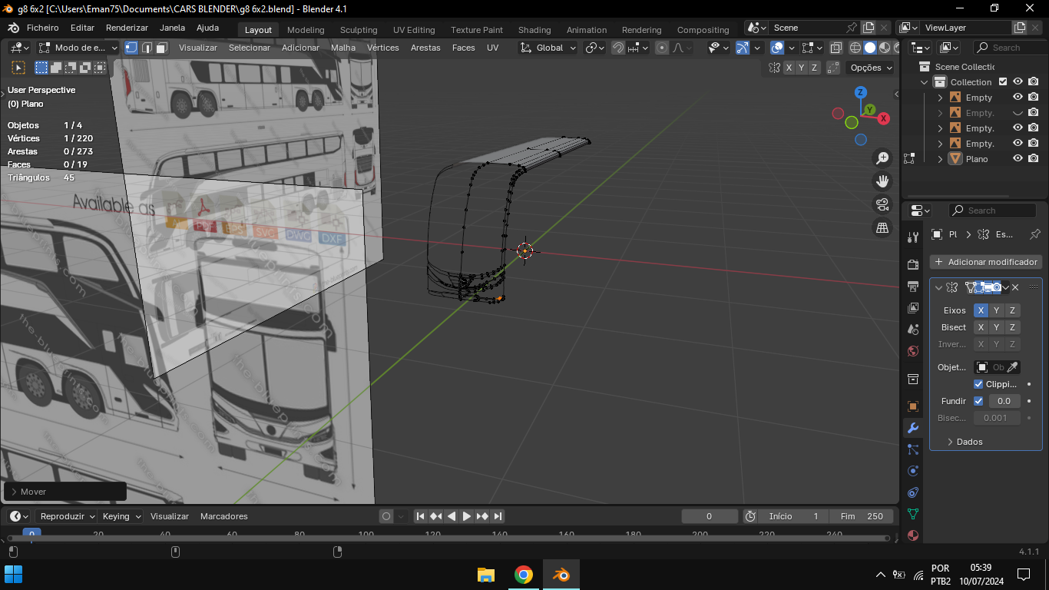Screen dimensions: 1049x590
Task: Click the zoom magnifier viewport icon
Action: tap(882, 158)
